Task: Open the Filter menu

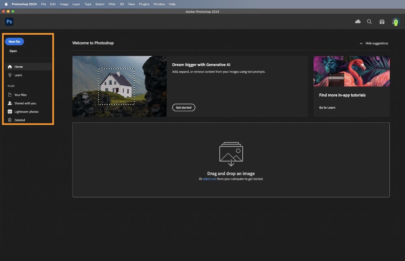Action: [112, 4]
